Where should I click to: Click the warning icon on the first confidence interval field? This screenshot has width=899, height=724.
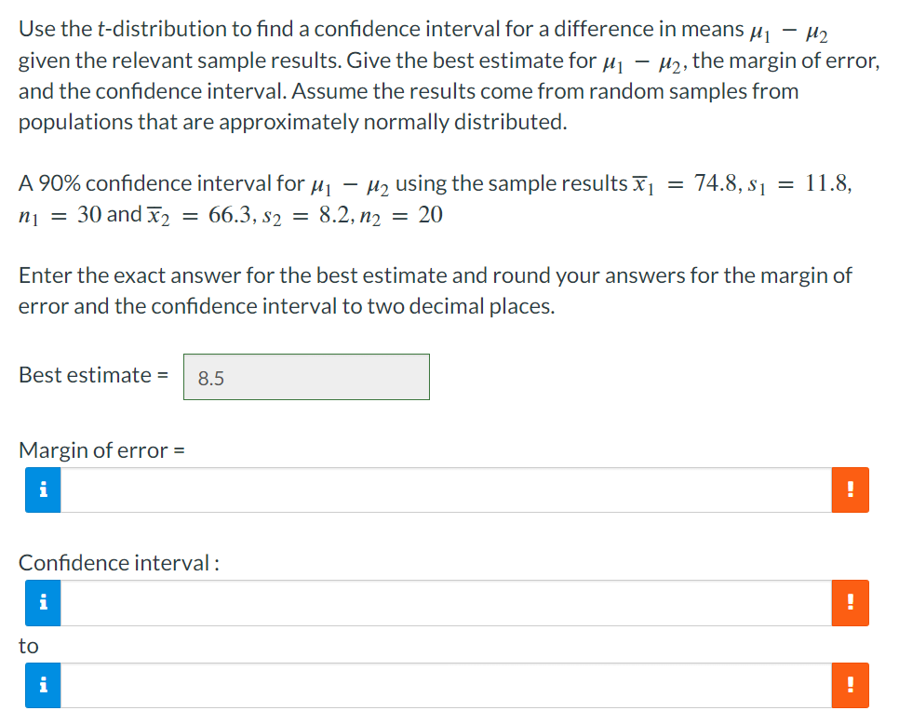[850, 603]
